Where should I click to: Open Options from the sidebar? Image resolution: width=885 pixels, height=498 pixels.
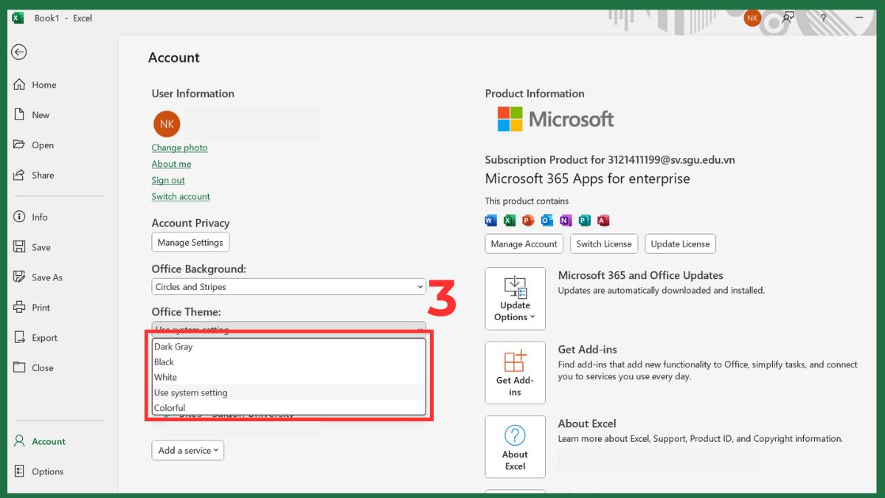coord(46,471)
